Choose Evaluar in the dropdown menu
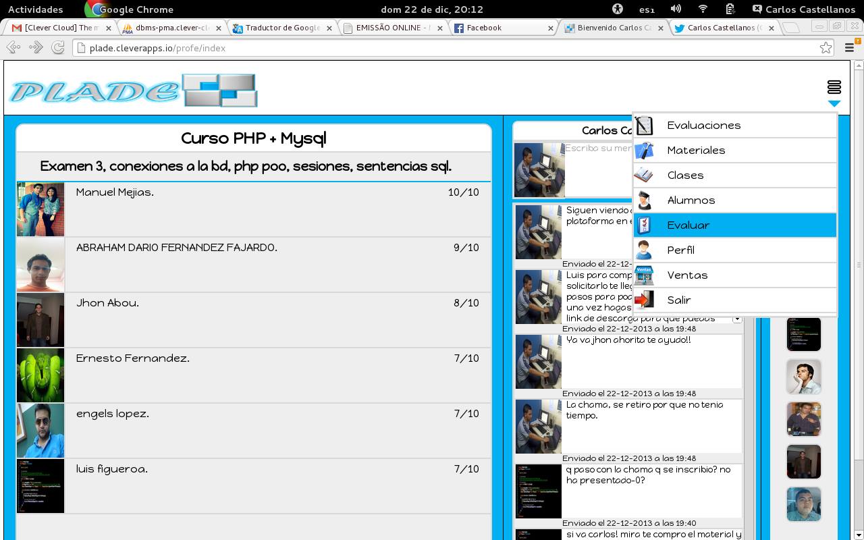Screen dimensions: 864x540 pyautogui.click(x=735, y=225)
